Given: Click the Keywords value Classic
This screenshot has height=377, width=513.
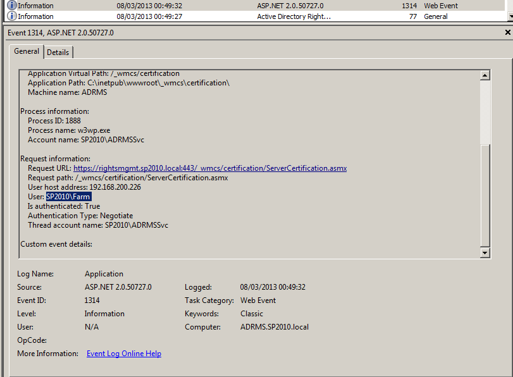Looking at the screenshot, I should (x=252, y=314).
